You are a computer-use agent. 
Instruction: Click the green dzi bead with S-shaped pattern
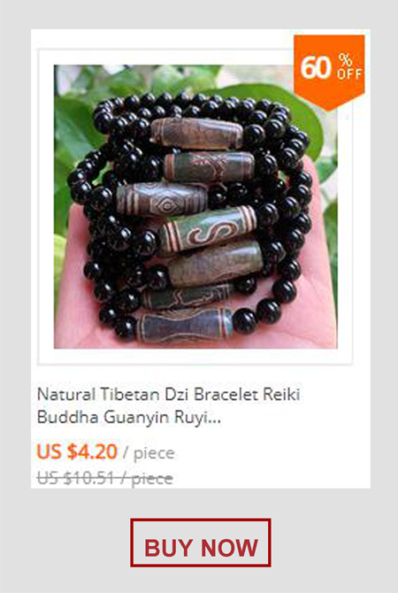(x=208, y=228)
